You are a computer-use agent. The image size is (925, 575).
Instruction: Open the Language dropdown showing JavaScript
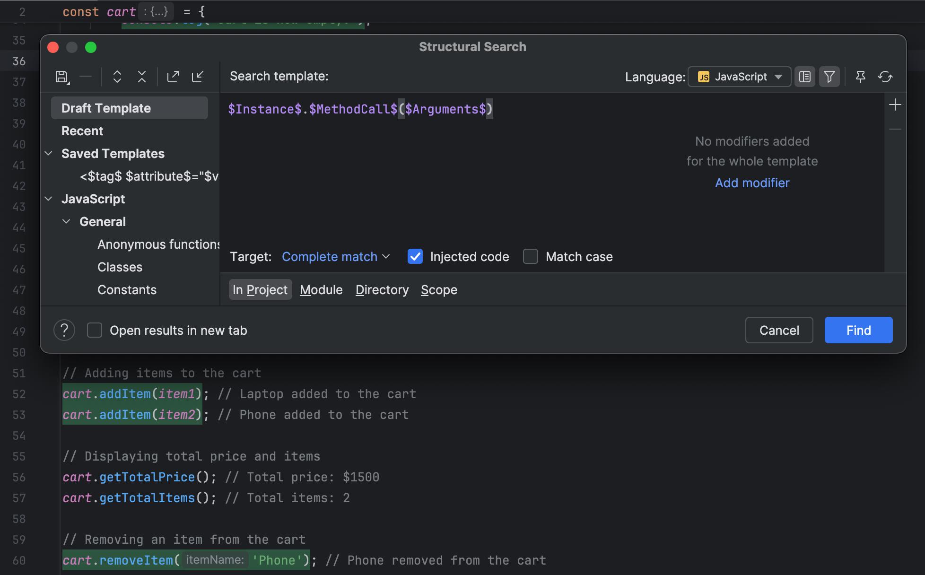[739, 77]
